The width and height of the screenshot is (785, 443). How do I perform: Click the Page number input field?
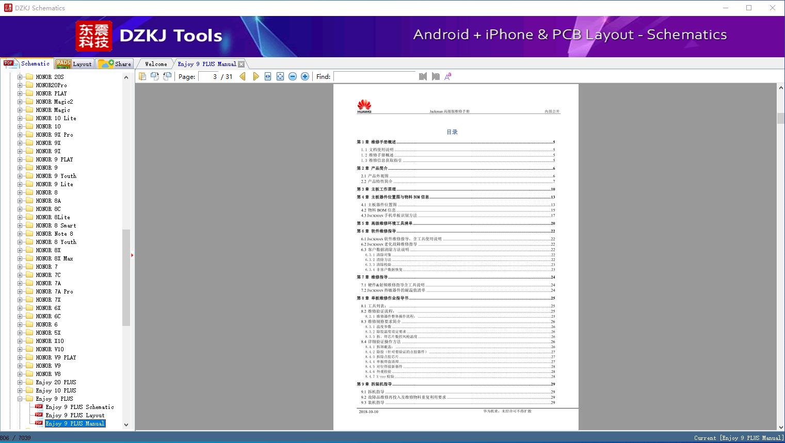pos(209,76)
